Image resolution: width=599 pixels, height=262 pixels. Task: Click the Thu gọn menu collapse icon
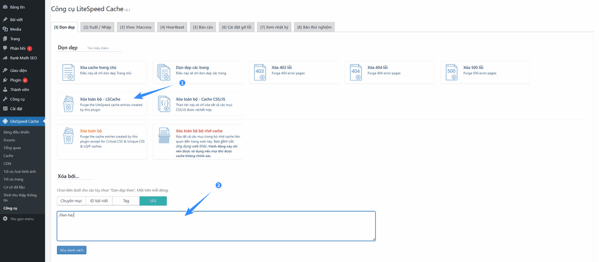pyautogui.click(x=5, y=219)
